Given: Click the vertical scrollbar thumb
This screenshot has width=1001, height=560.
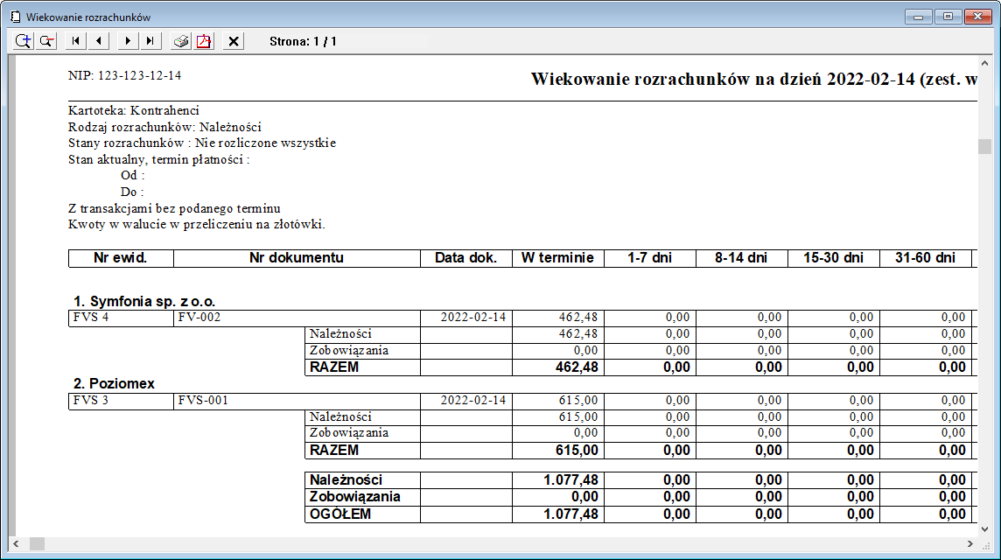Looking at the screenshot, I should click(x=984, y=146).
